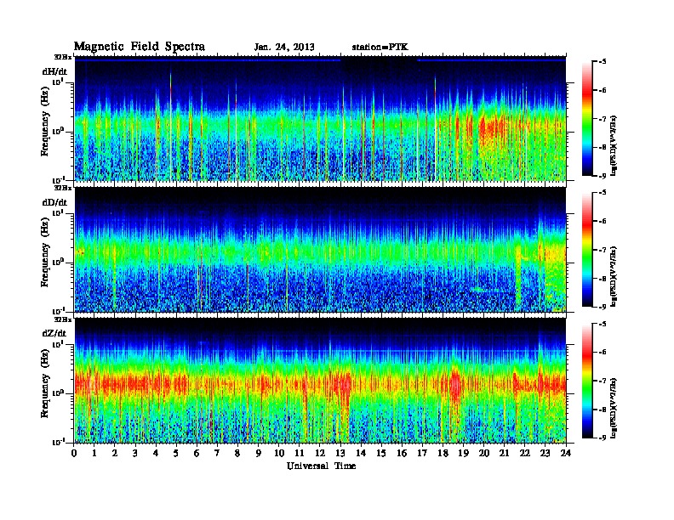Click hour tick label "12" on time axis
674x520 pixels.
[x=320, y=453]
